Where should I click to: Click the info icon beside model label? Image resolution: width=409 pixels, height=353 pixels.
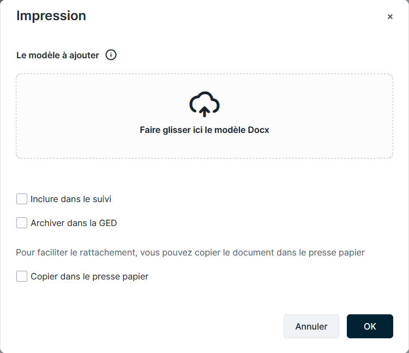tap(111, 55)
